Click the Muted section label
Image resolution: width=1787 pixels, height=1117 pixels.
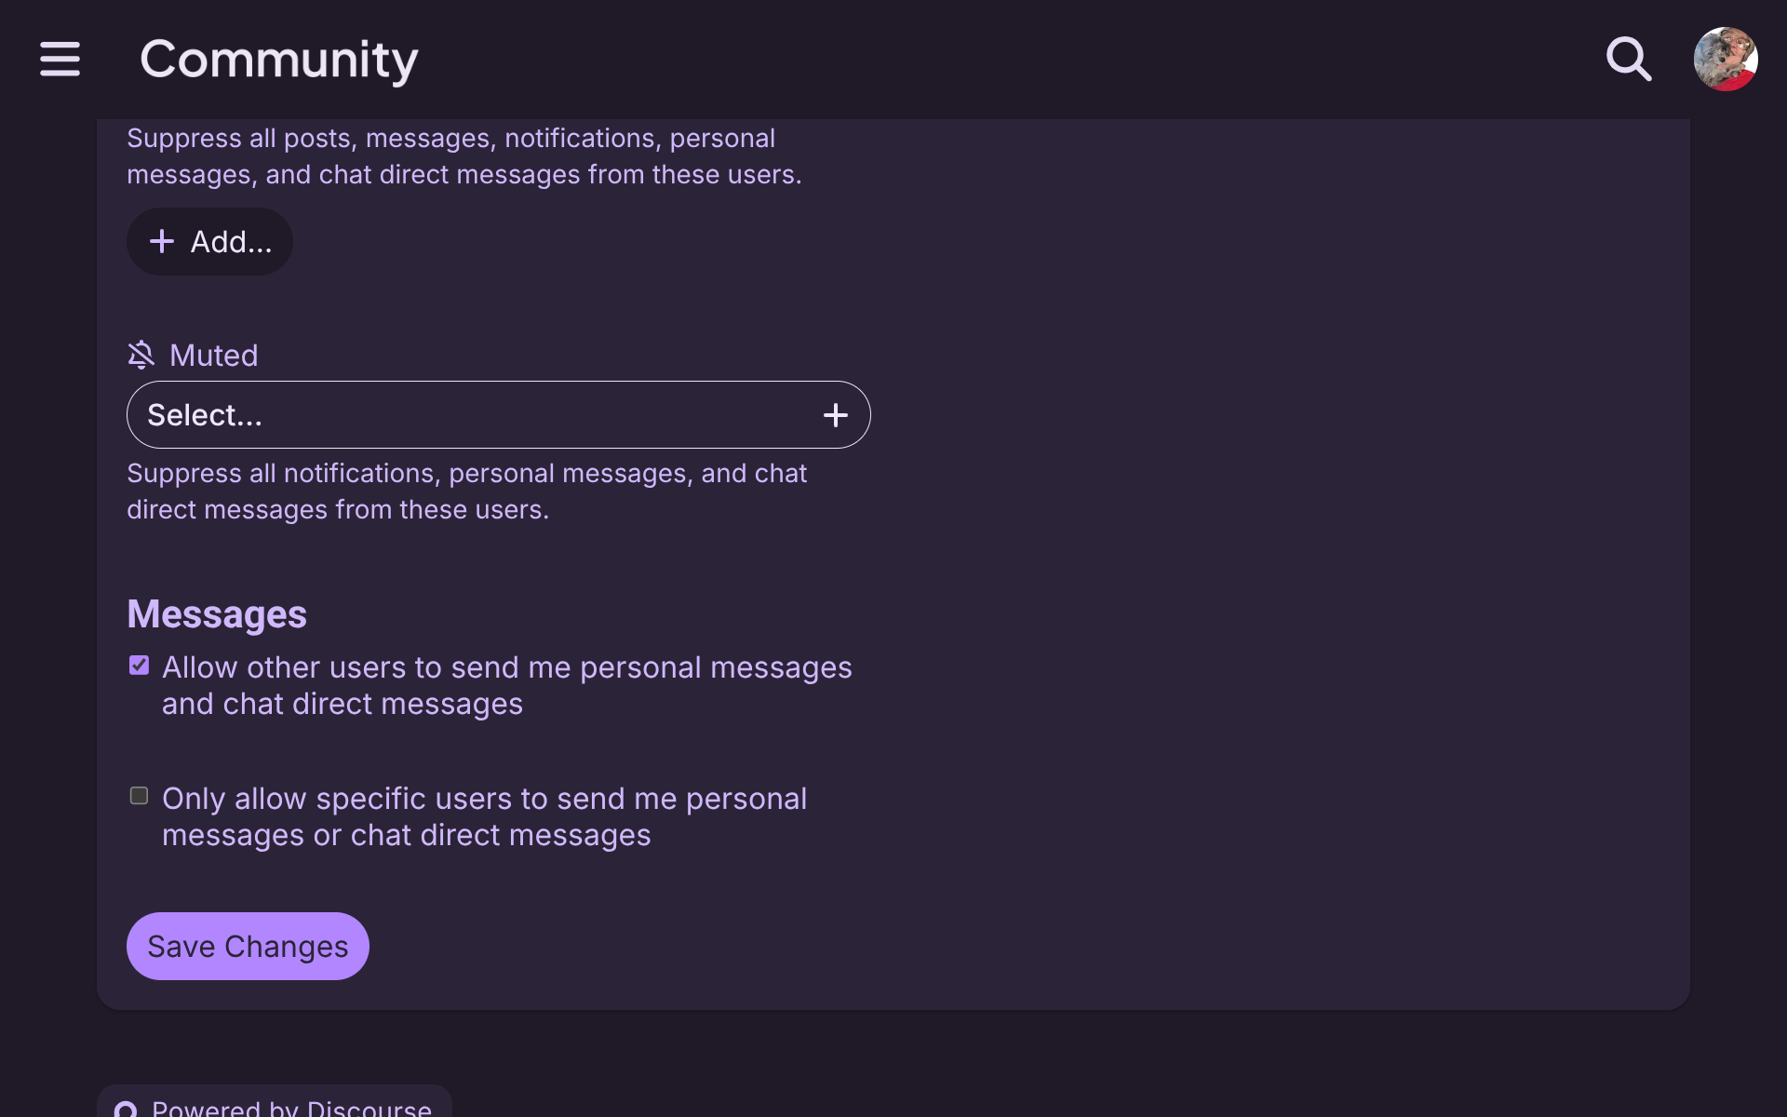pyautogui.click(x=213, y=356)
